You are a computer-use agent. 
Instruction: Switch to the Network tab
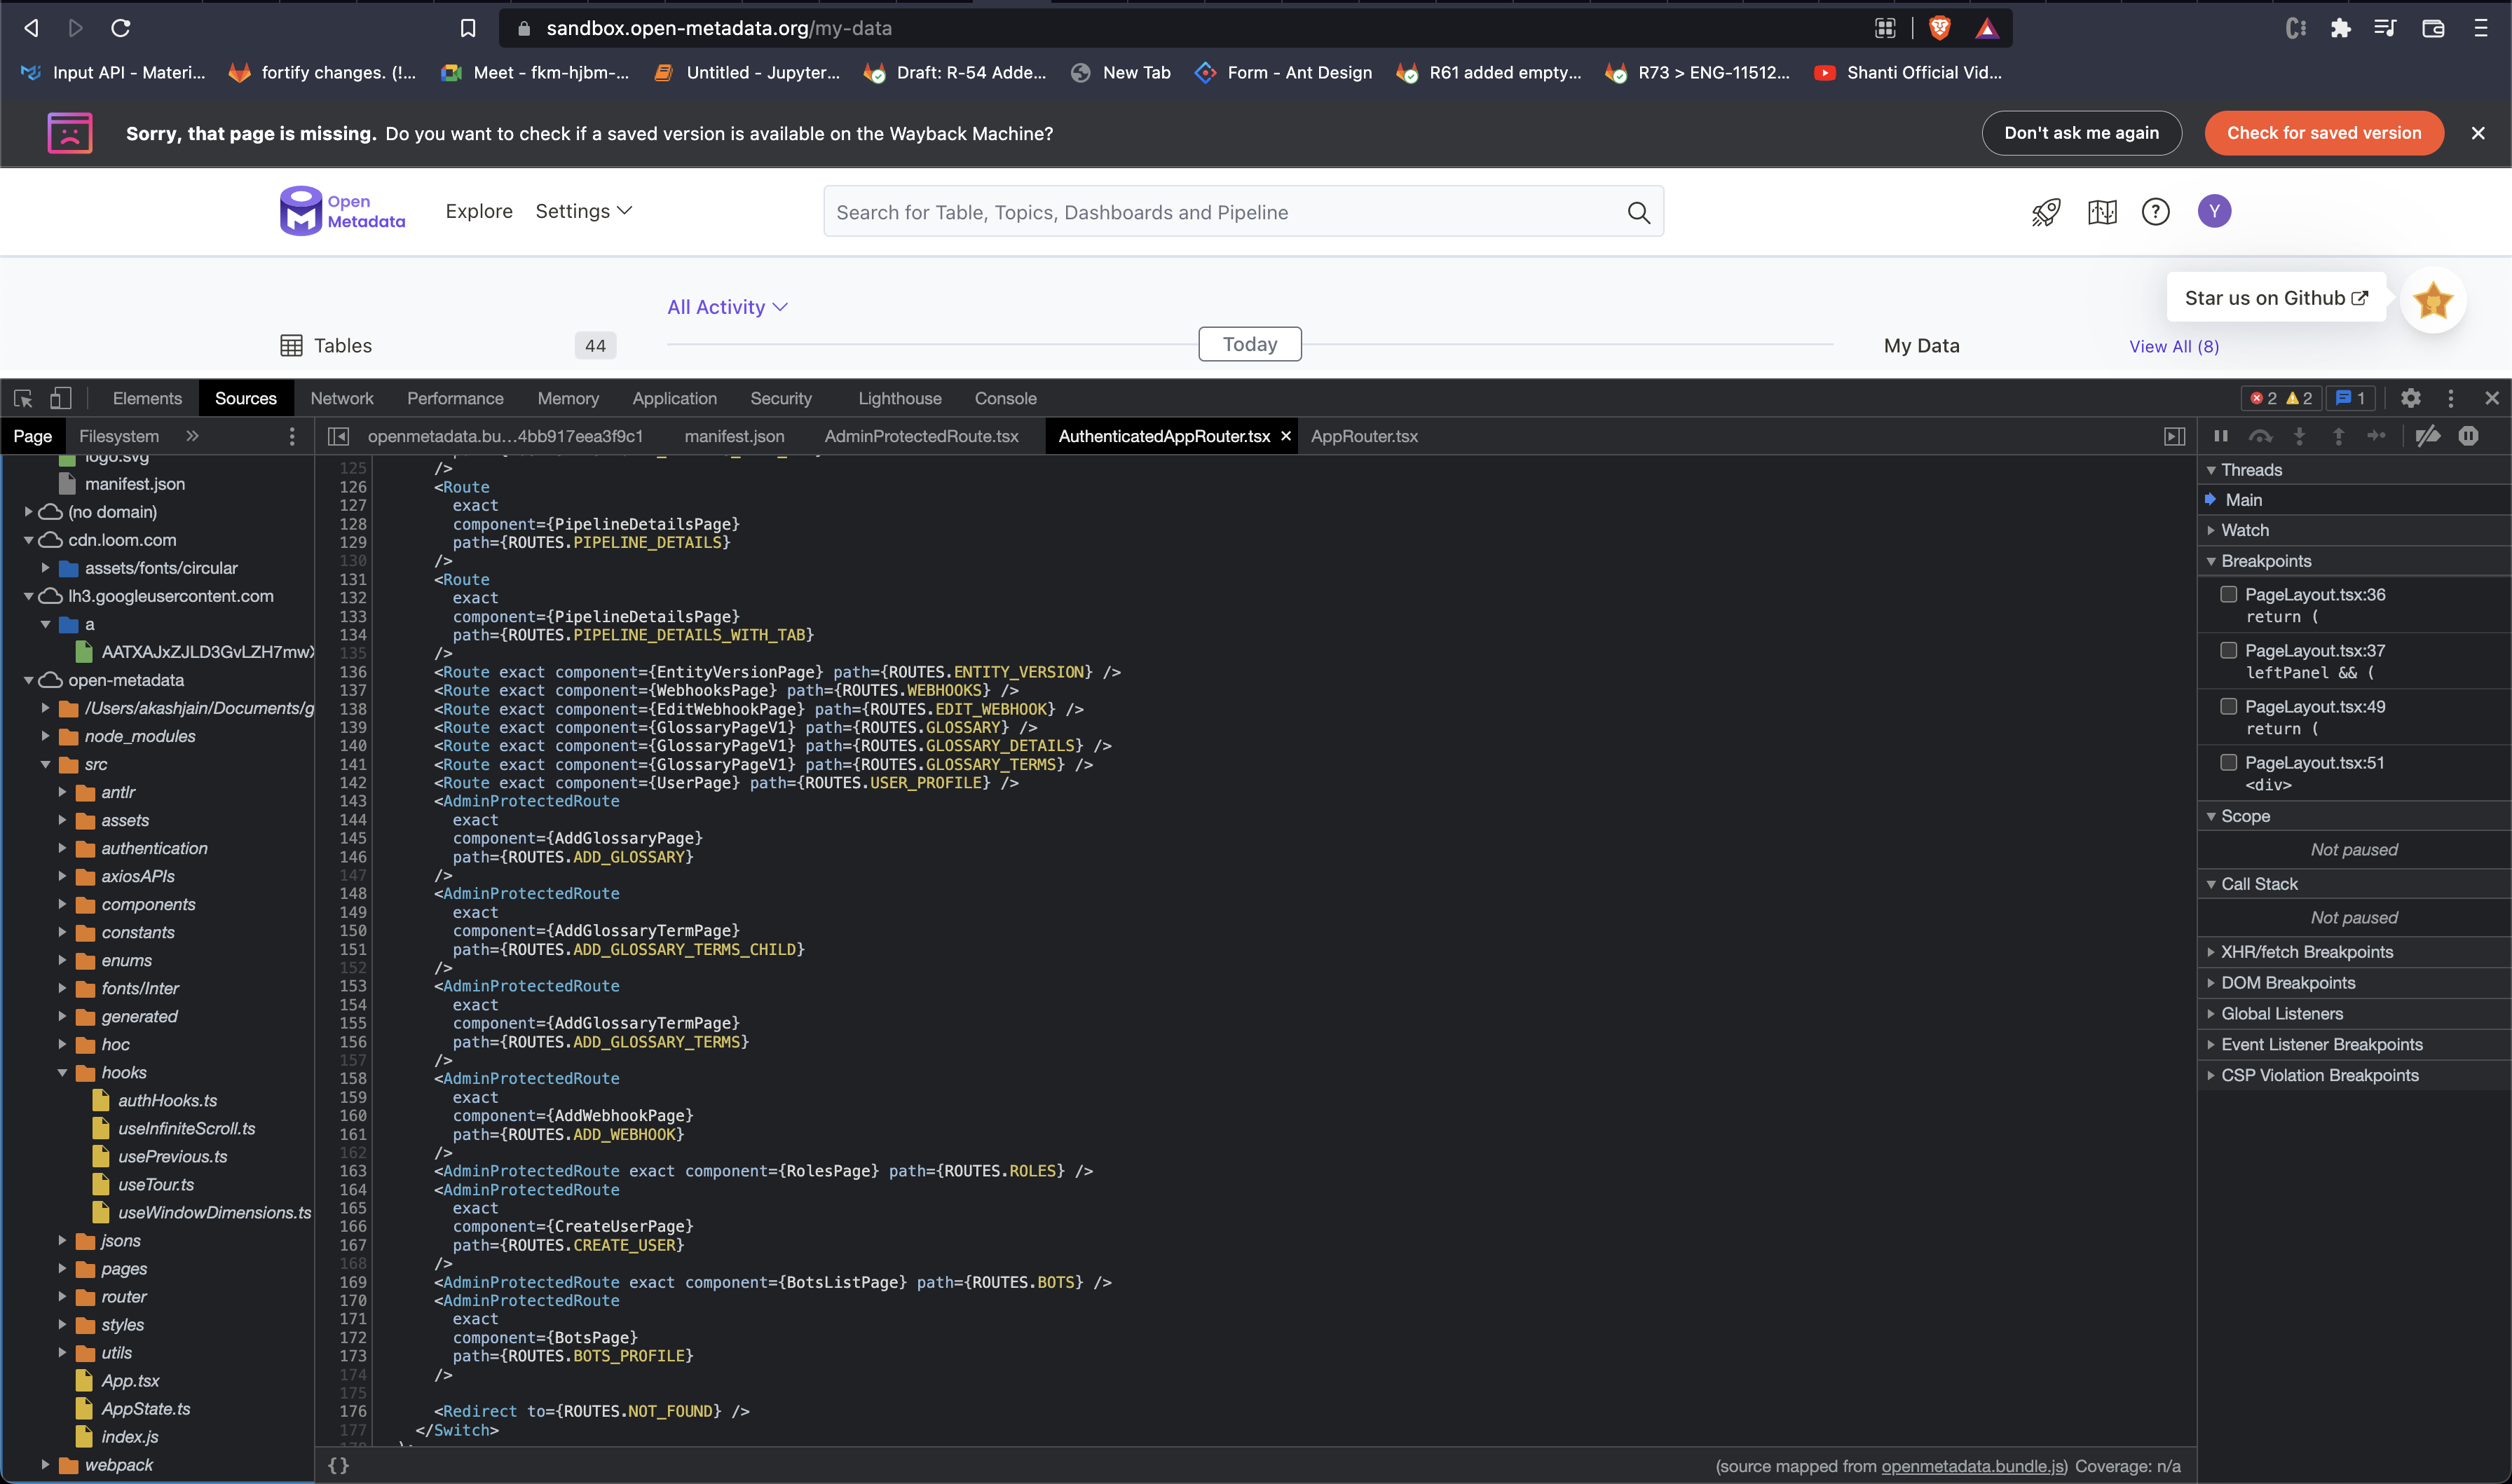coord(342,398)
